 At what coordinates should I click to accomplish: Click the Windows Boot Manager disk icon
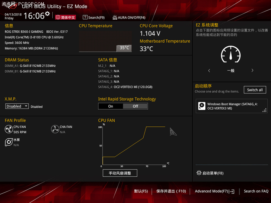point(202,106)
